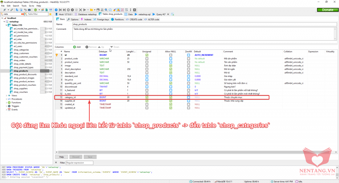
Task: Click the delete row circle-x icon
Action: (x=73, y=10)
